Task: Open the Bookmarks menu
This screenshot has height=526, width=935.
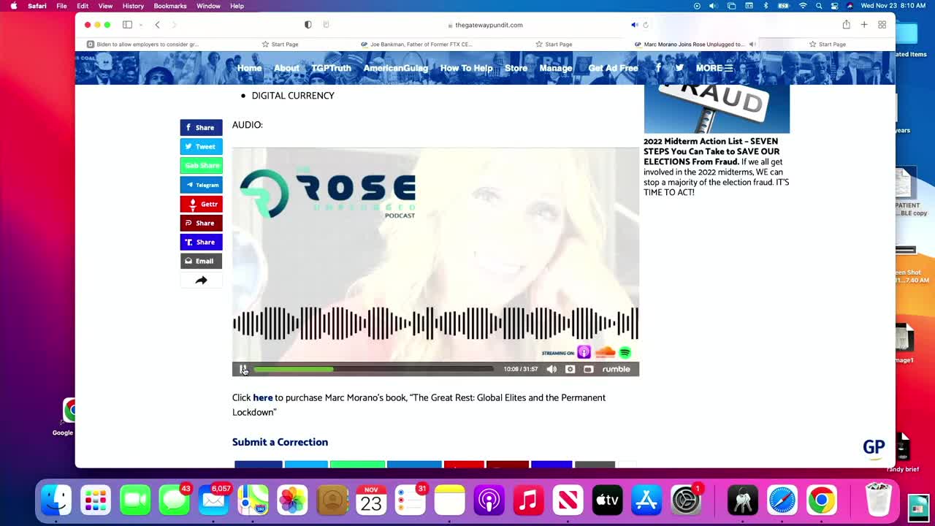Action: pos(170,6)
